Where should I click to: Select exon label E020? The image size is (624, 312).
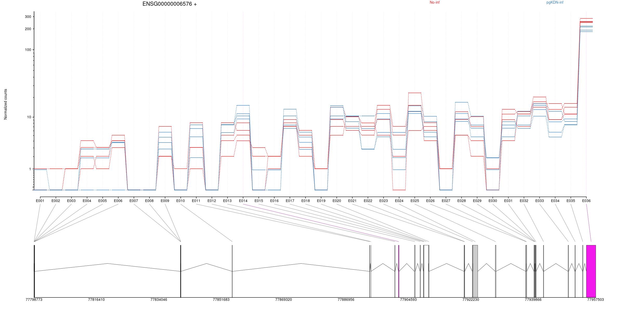tap(336, 201)
